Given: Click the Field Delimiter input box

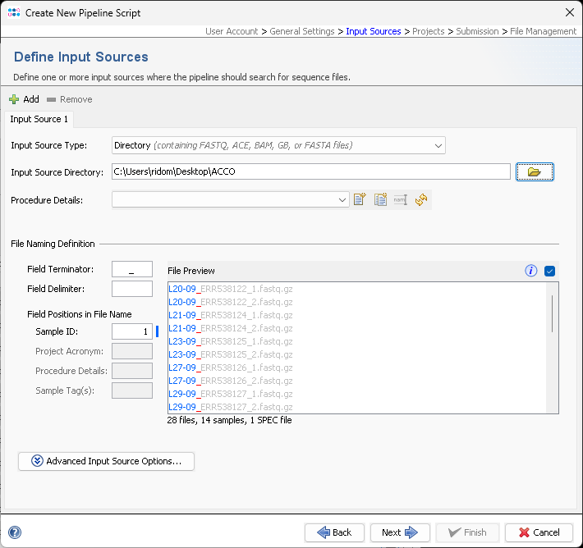Looking at the screenshot, I should click(x=131, y=289).
